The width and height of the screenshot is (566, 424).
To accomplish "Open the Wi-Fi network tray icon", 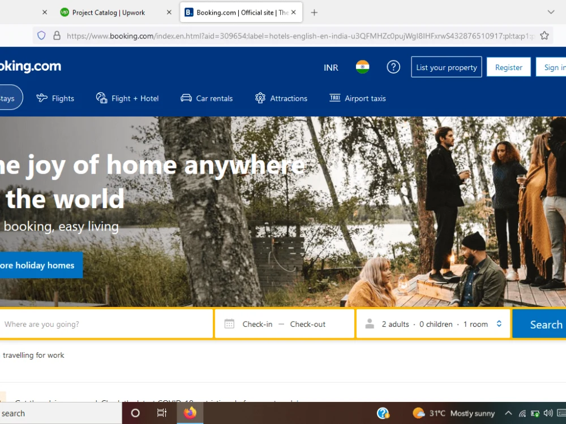I will pos(522,414).
